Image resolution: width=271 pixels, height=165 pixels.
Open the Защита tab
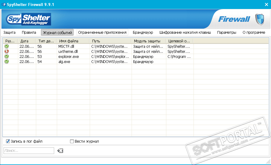[9, 33]
